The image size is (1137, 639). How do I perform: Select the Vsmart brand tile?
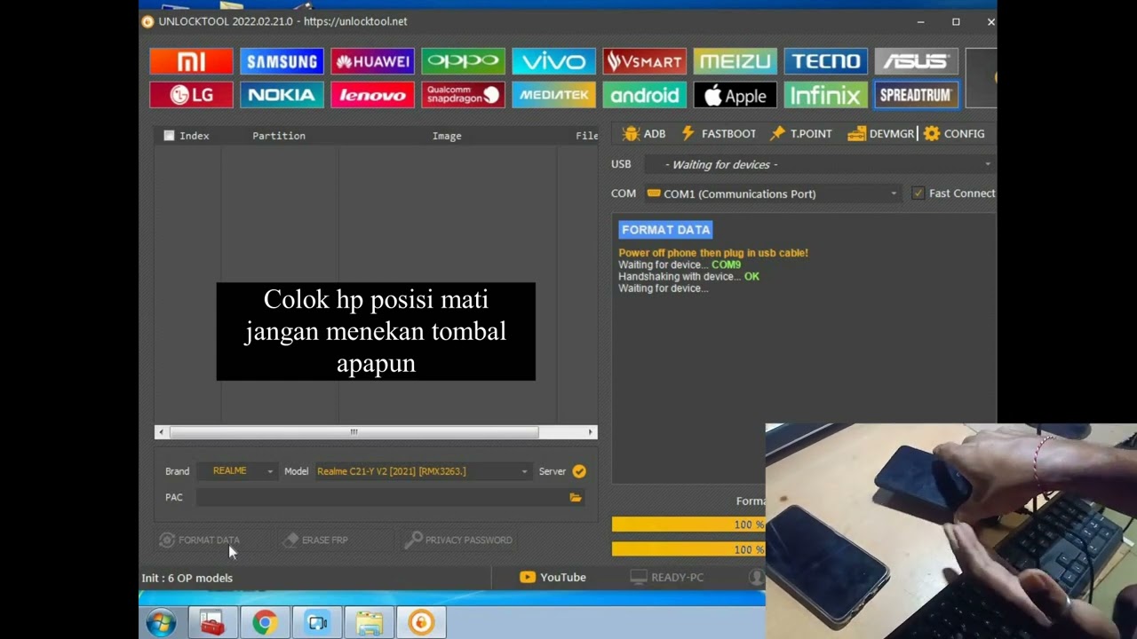pos(644,61)
